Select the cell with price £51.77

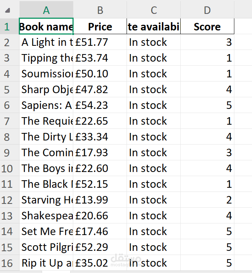coord(100,42)
